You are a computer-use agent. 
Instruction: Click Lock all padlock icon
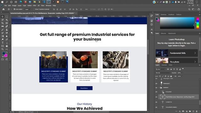coord(171,76)
